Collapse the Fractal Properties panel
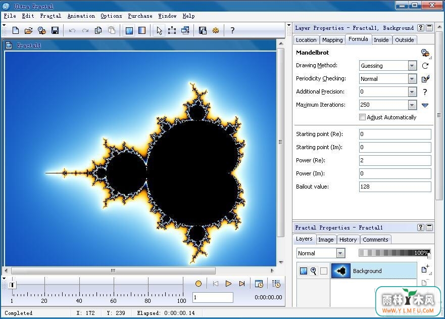The height and width of the screenshot is (319, 445). (x=429, y=227)
